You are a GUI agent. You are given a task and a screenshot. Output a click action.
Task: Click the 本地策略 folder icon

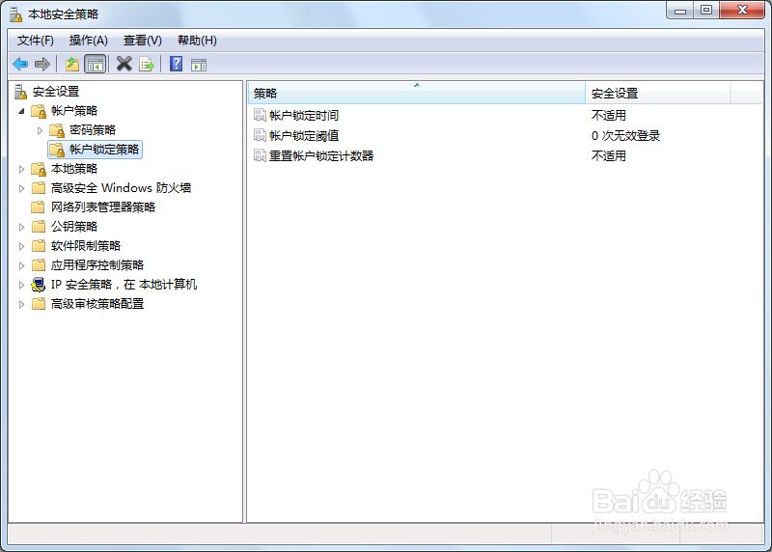click(x=39, y=169)
